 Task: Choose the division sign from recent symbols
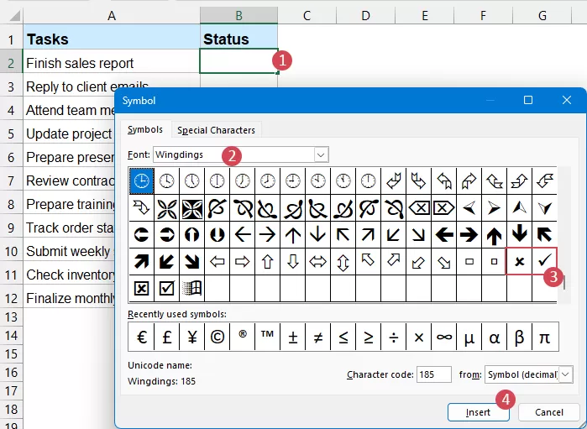point(394,337)
